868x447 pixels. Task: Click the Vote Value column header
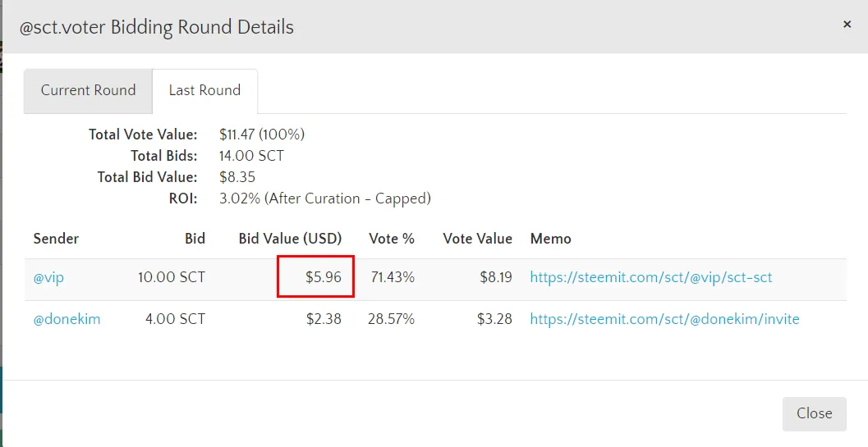[477, 239]
